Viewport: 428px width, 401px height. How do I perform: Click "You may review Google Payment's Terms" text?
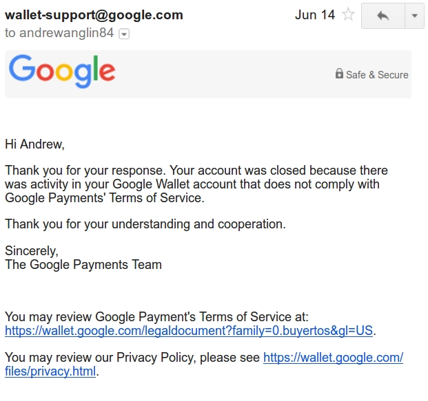(156, 317)
